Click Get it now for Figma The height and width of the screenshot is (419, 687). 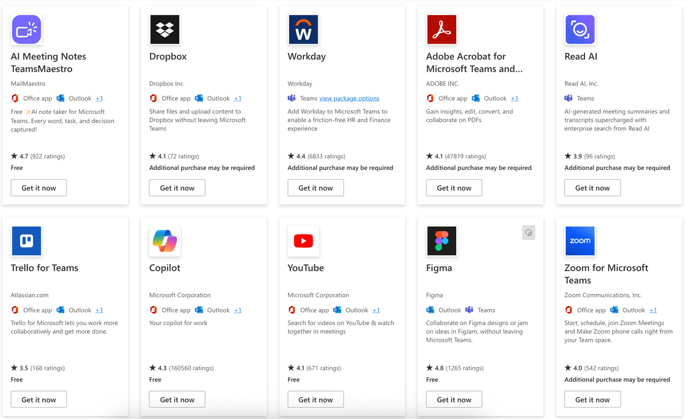[x=454, y=399]
